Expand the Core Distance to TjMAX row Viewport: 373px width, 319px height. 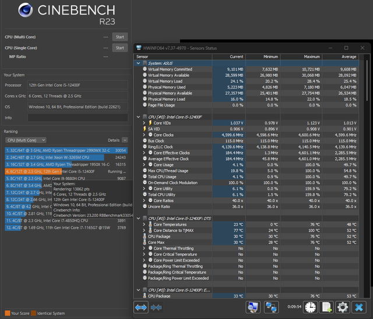tap(144, 231)
